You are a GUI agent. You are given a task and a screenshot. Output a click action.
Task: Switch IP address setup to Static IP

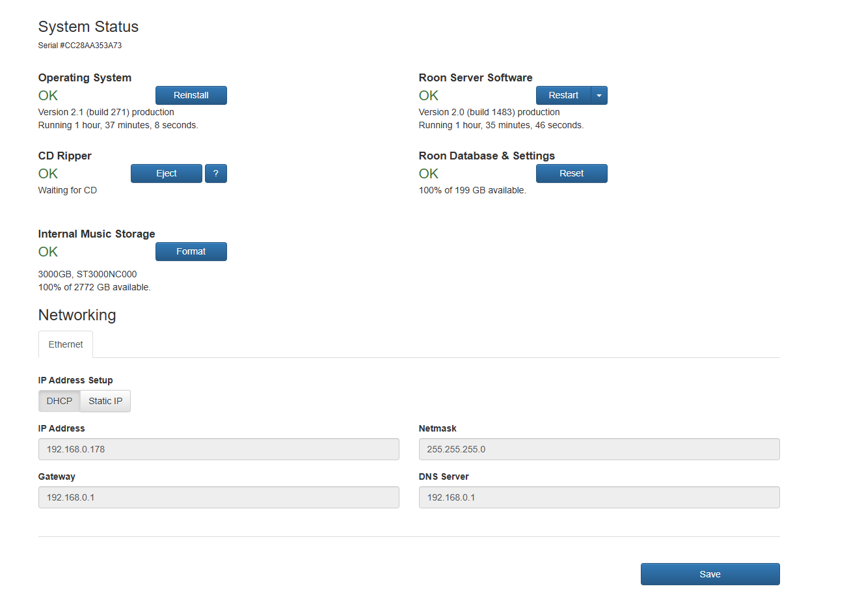point(105,401)
